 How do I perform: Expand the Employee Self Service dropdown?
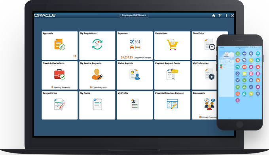[x=134, y=15]
